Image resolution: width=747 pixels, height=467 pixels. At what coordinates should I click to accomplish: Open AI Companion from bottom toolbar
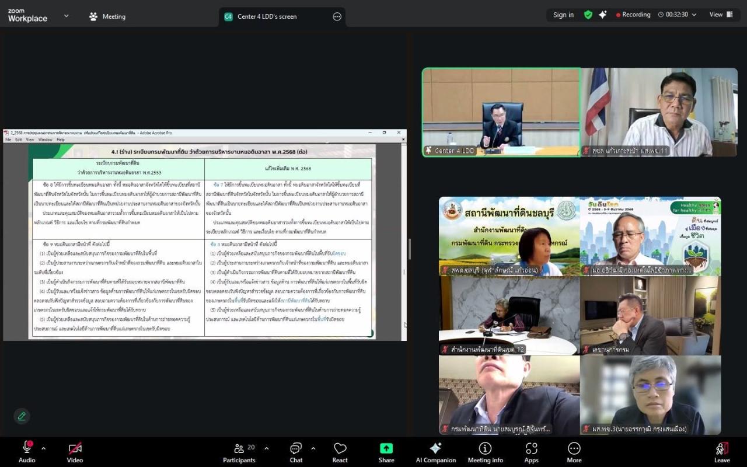point(435,451)
